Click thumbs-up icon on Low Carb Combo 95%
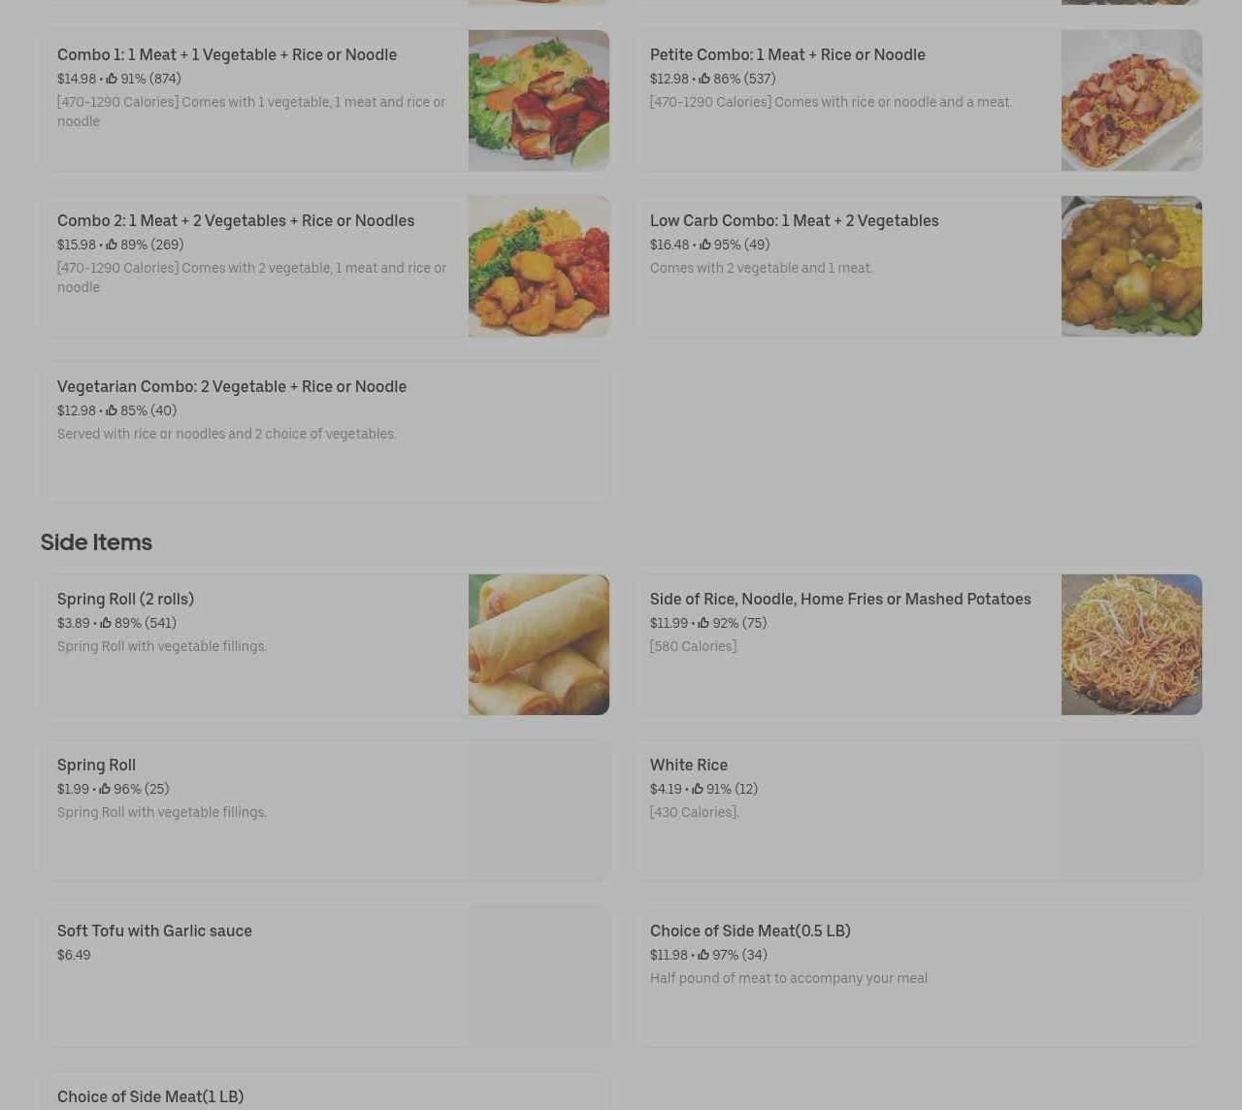The height and width of the screenshot is (1110, 1242). 705,245
